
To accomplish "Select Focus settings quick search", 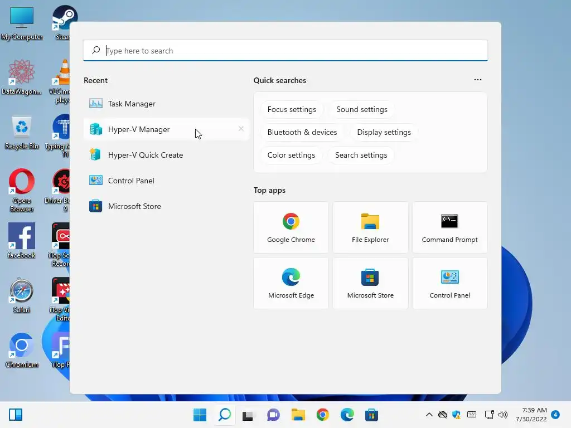I will tap(292, 110).
